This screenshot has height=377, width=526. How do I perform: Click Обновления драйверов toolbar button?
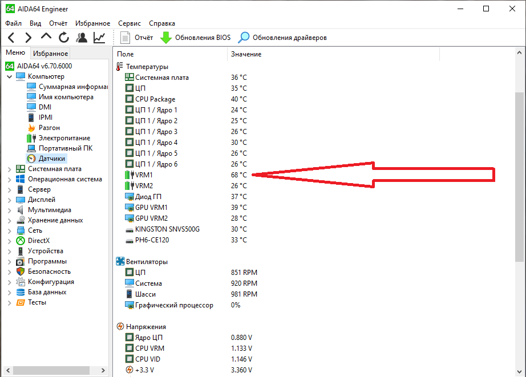click(282, 38)
